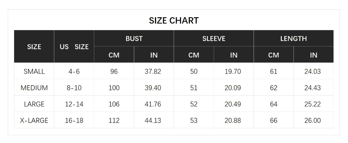Click the SMALL size row label

point(34,72)
